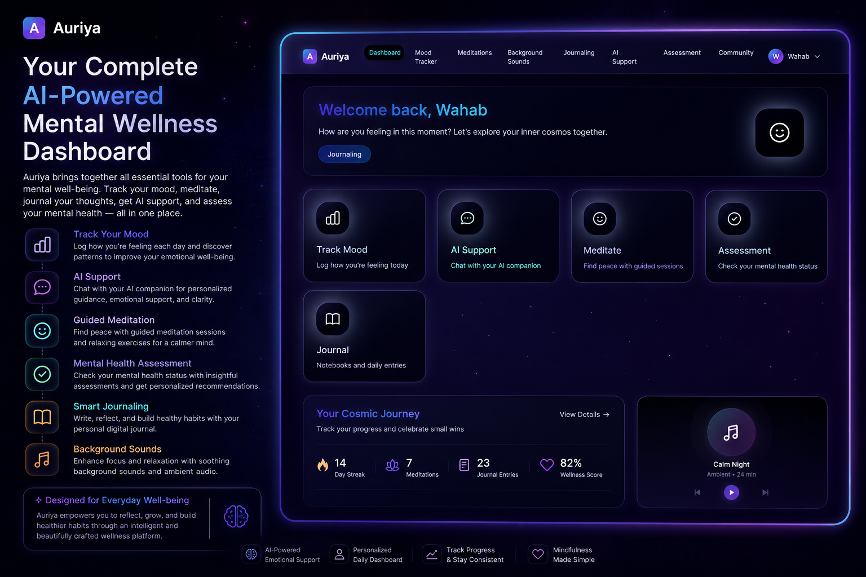Click the chat bubble icon on AI Support card
The width and height of the screenshot is (866, 577).
point(467,218)
